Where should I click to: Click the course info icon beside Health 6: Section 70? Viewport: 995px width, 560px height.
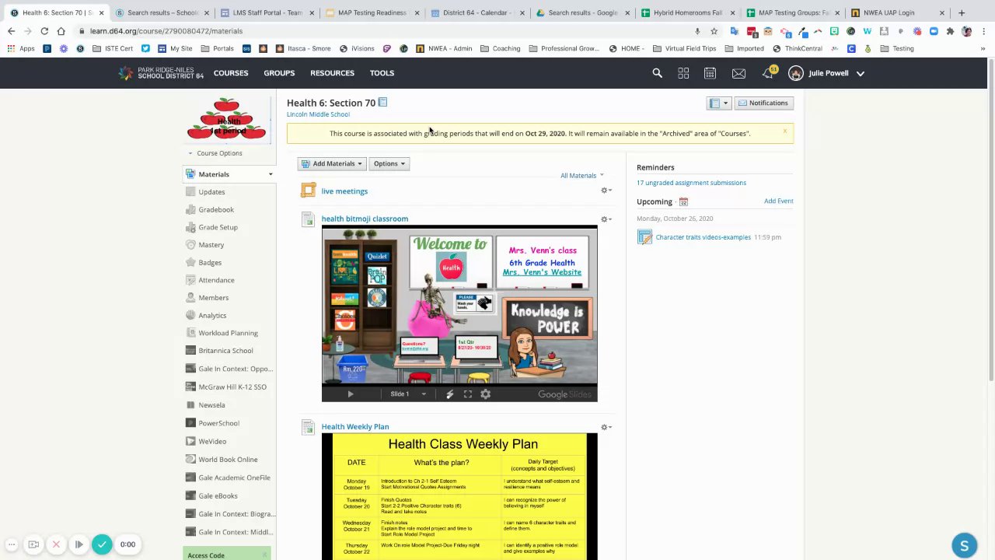click(x=382, y=102)
